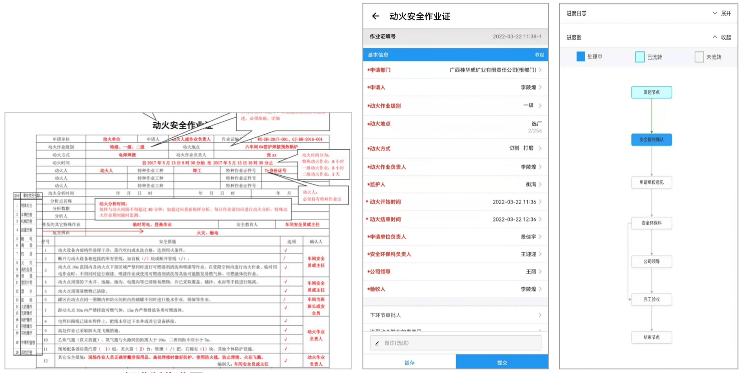The width and height of the screenshot is (742, 373).
Task: Click the 切割 打磨 value text
Action: 521,148
